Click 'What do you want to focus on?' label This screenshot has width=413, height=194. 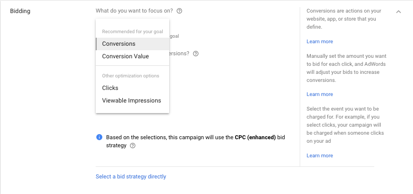tap(134, 11)
